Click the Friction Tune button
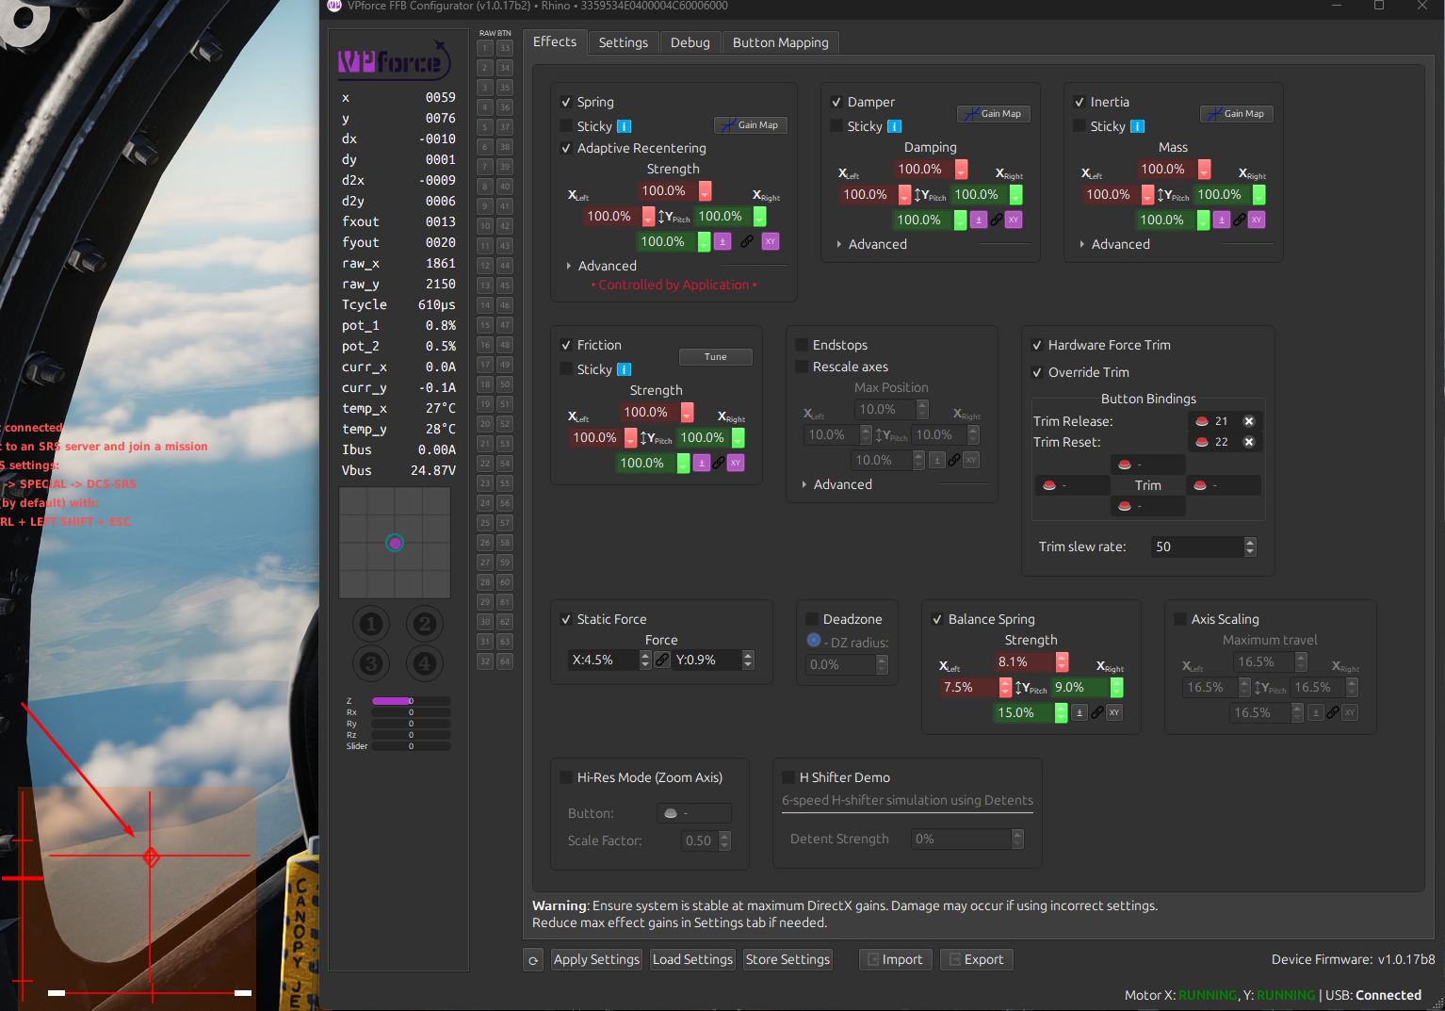 tap(716, 357)
